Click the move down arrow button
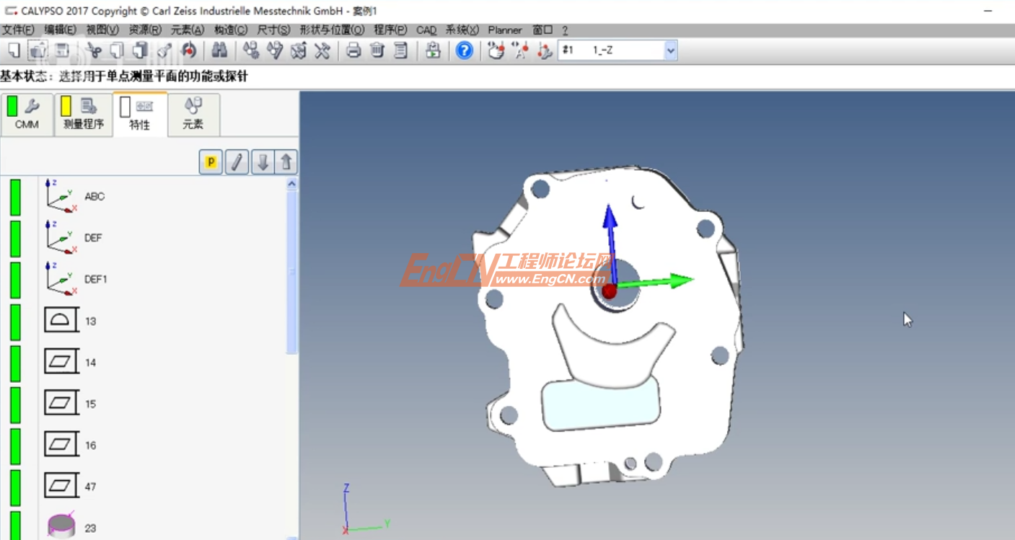This screenshot has height=540, width=1015. click(263, 162)
